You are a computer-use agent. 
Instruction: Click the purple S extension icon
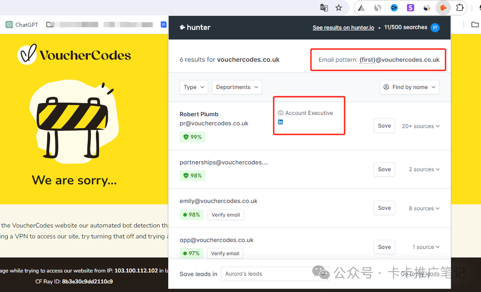point(411,8)
